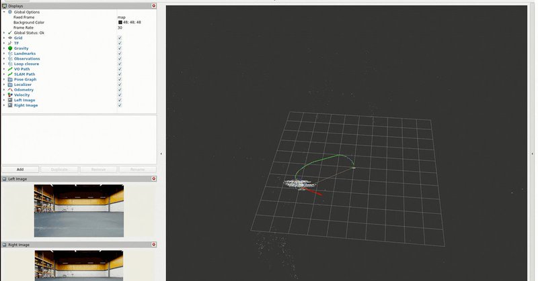This screenshot has width=538, height=281.
Task: Click the Global Options gear icon
Action: click(x=10, y=12)
